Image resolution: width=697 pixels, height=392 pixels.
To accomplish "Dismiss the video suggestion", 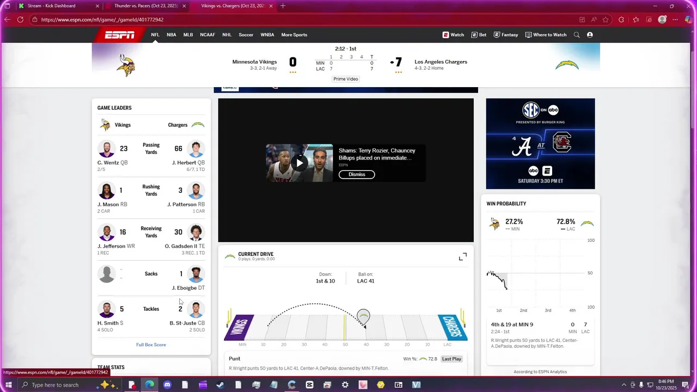I will 357,175.
